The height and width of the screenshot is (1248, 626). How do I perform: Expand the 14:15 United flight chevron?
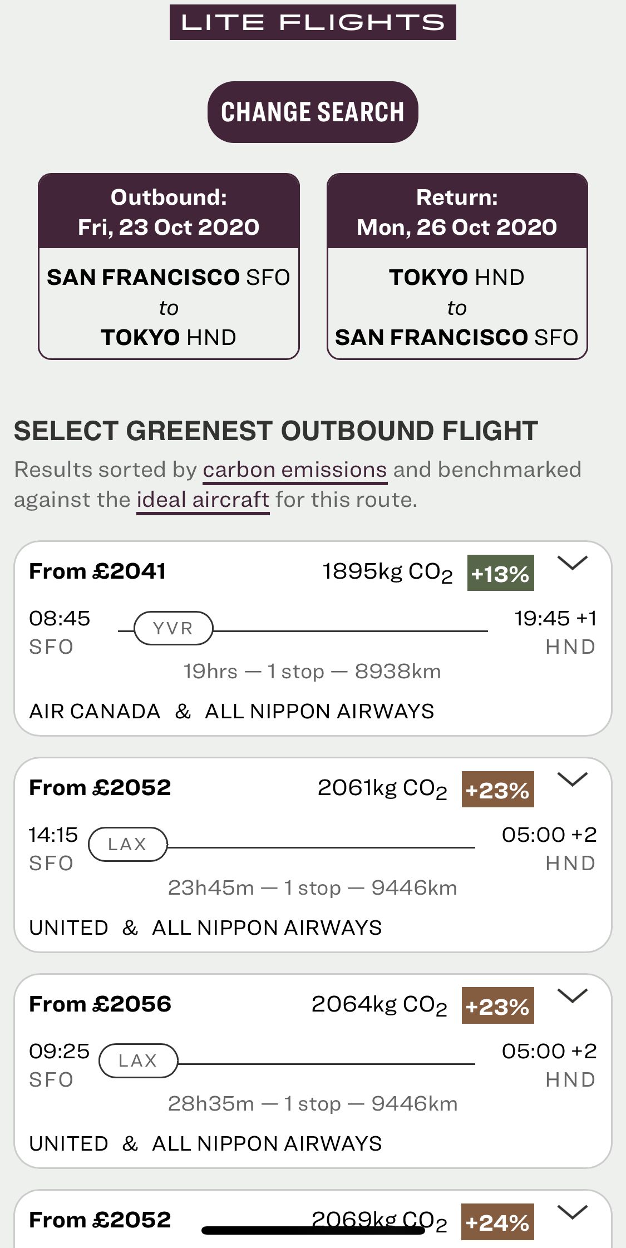coord(572,780)
